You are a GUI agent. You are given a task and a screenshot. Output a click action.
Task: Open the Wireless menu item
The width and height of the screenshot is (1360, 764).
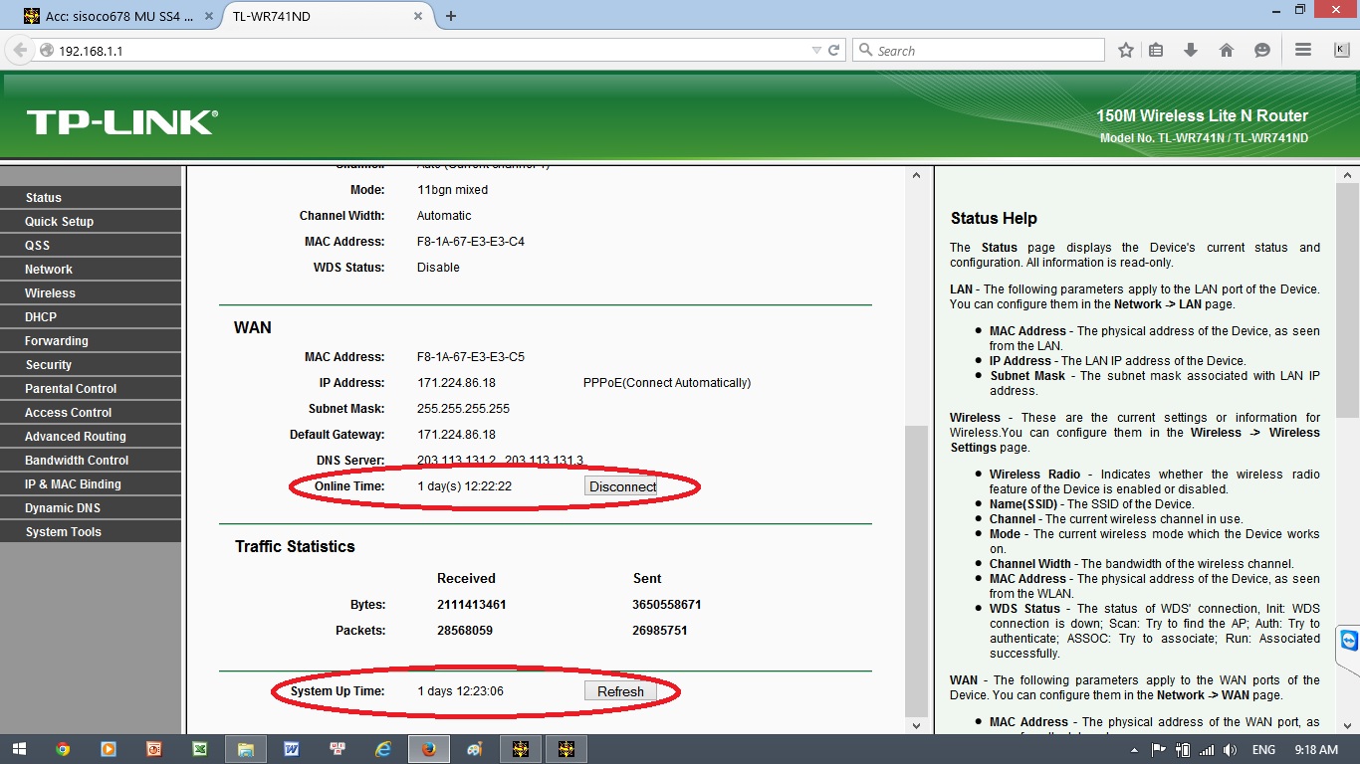[x=91, y=292]
